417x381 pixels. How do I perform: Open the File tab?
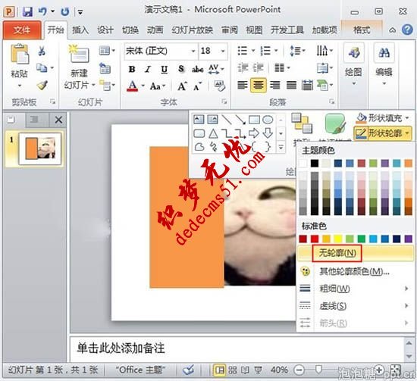tap(22, 30)
